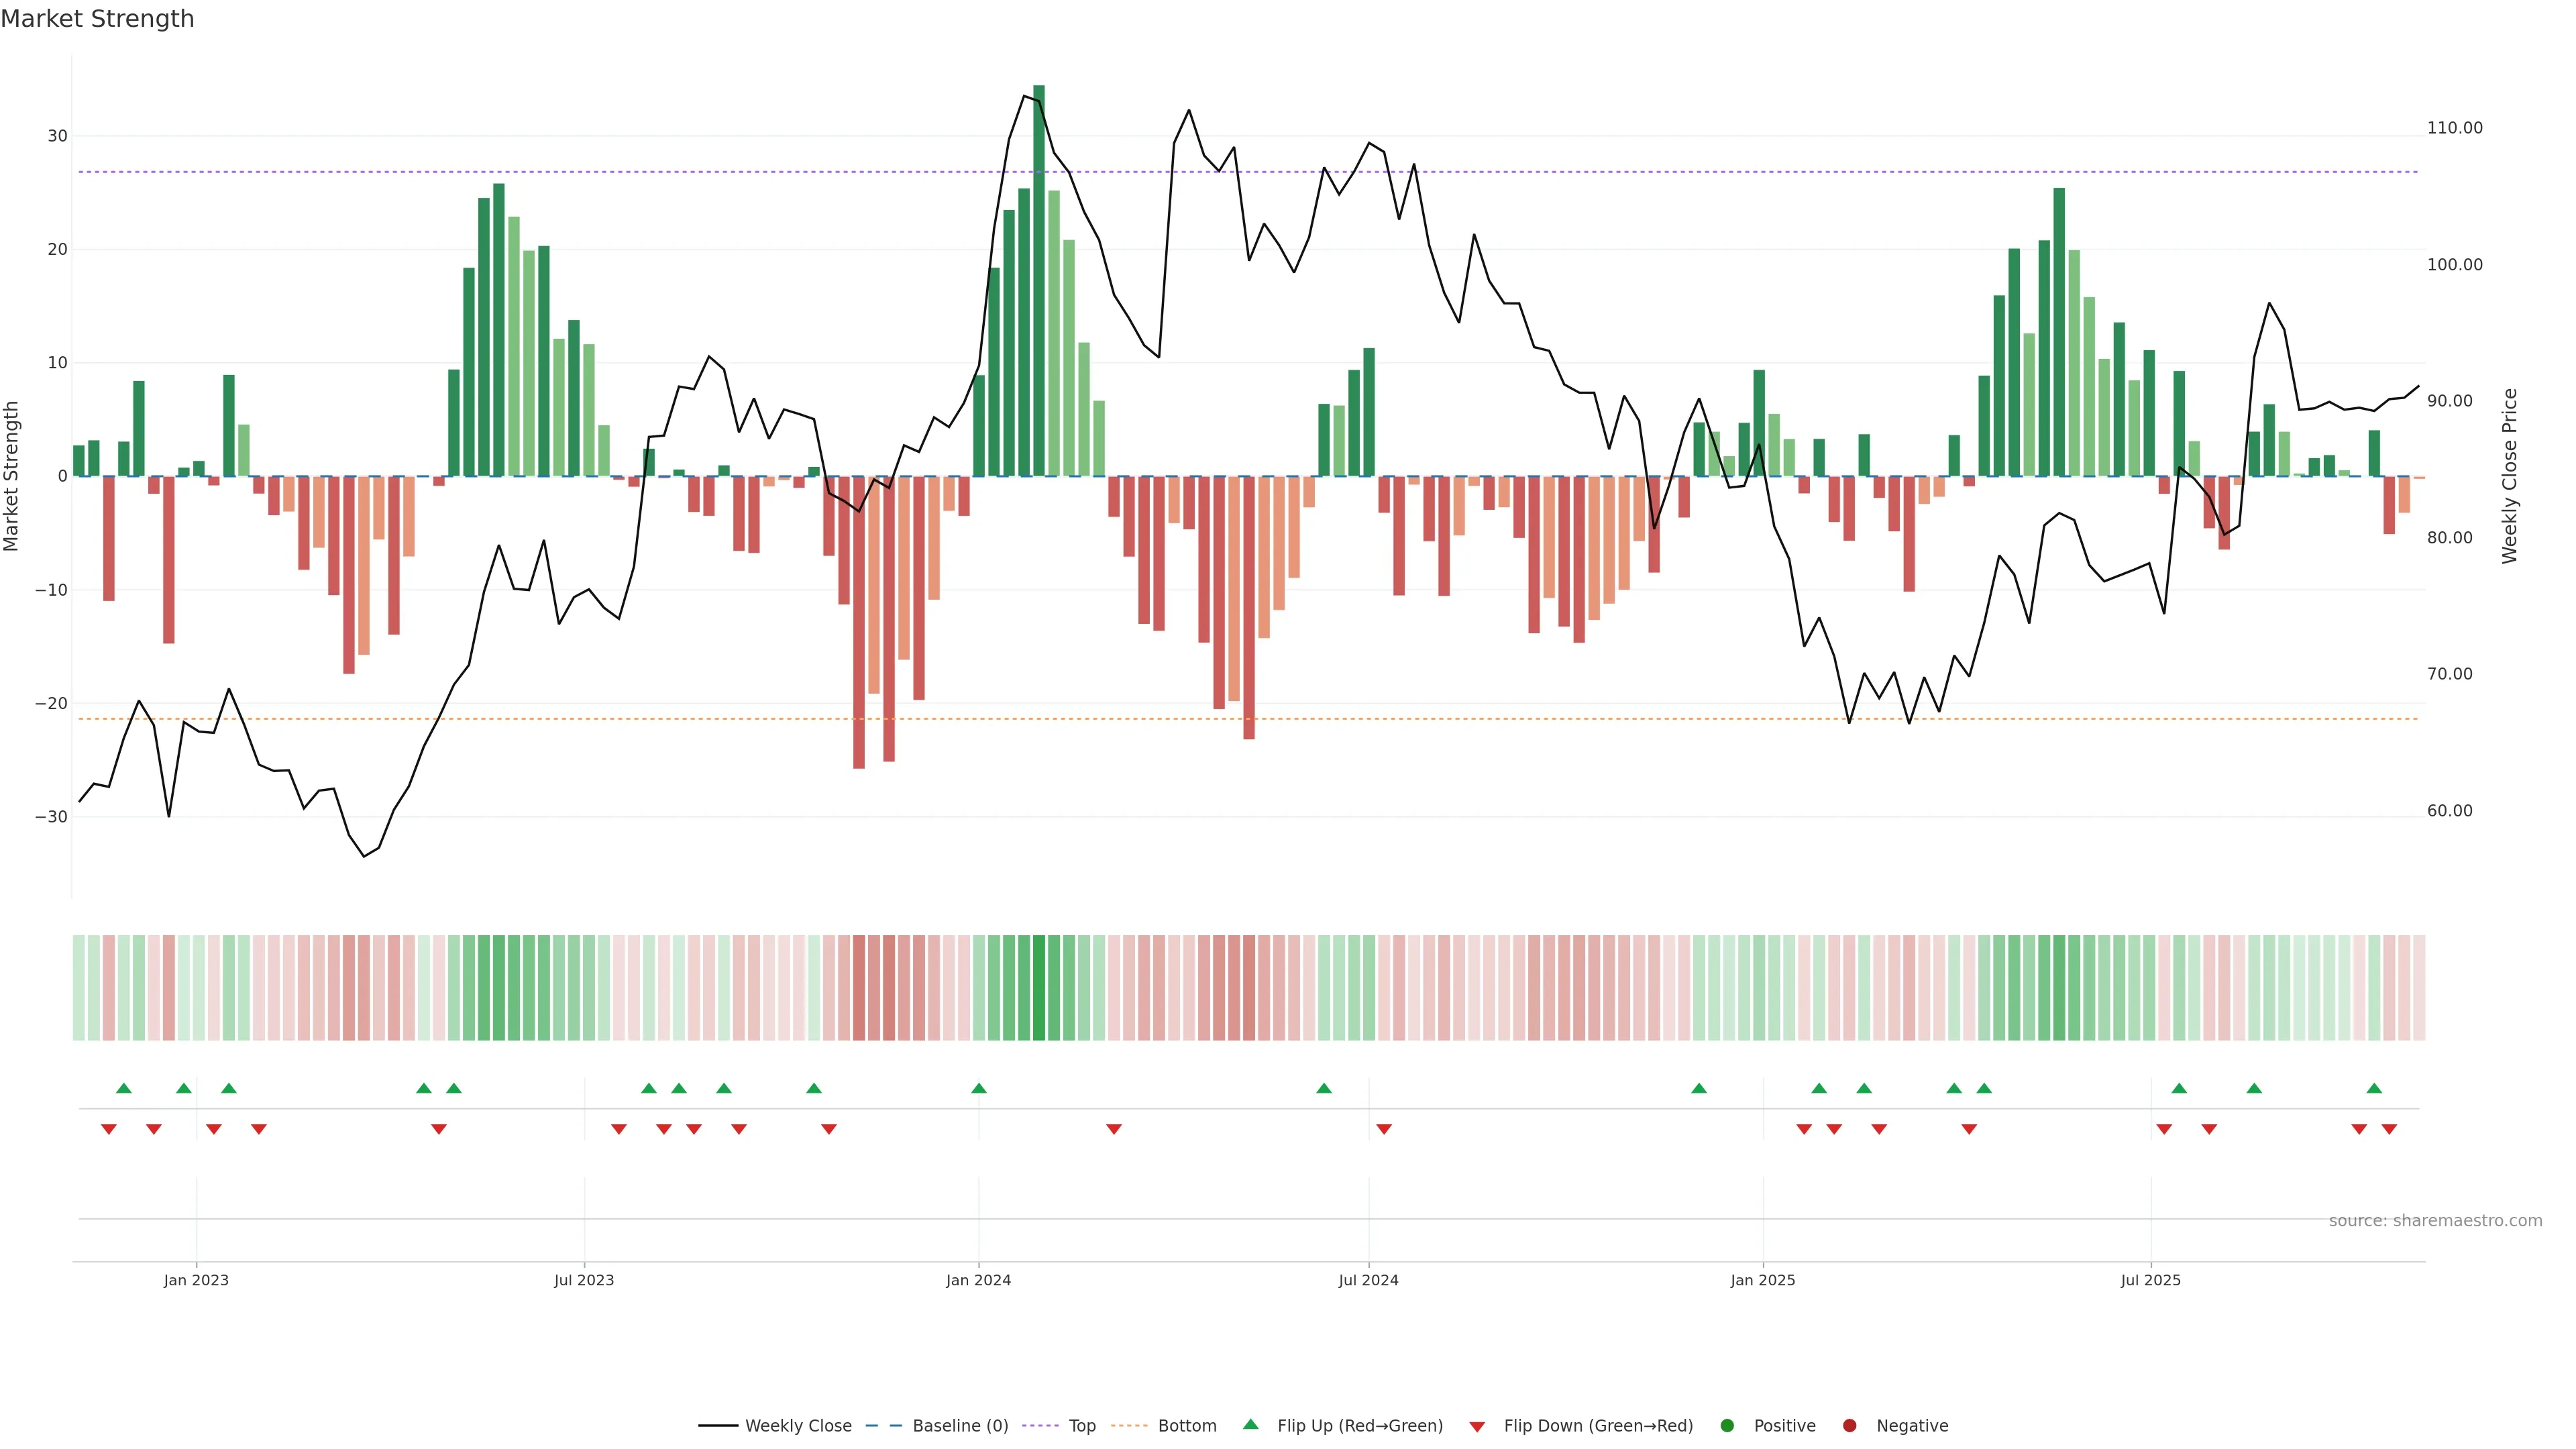Click the flip-up triangle just before Jul 2024
This screenshot has width=2576, height=1449.
tap(1324, 1088)
